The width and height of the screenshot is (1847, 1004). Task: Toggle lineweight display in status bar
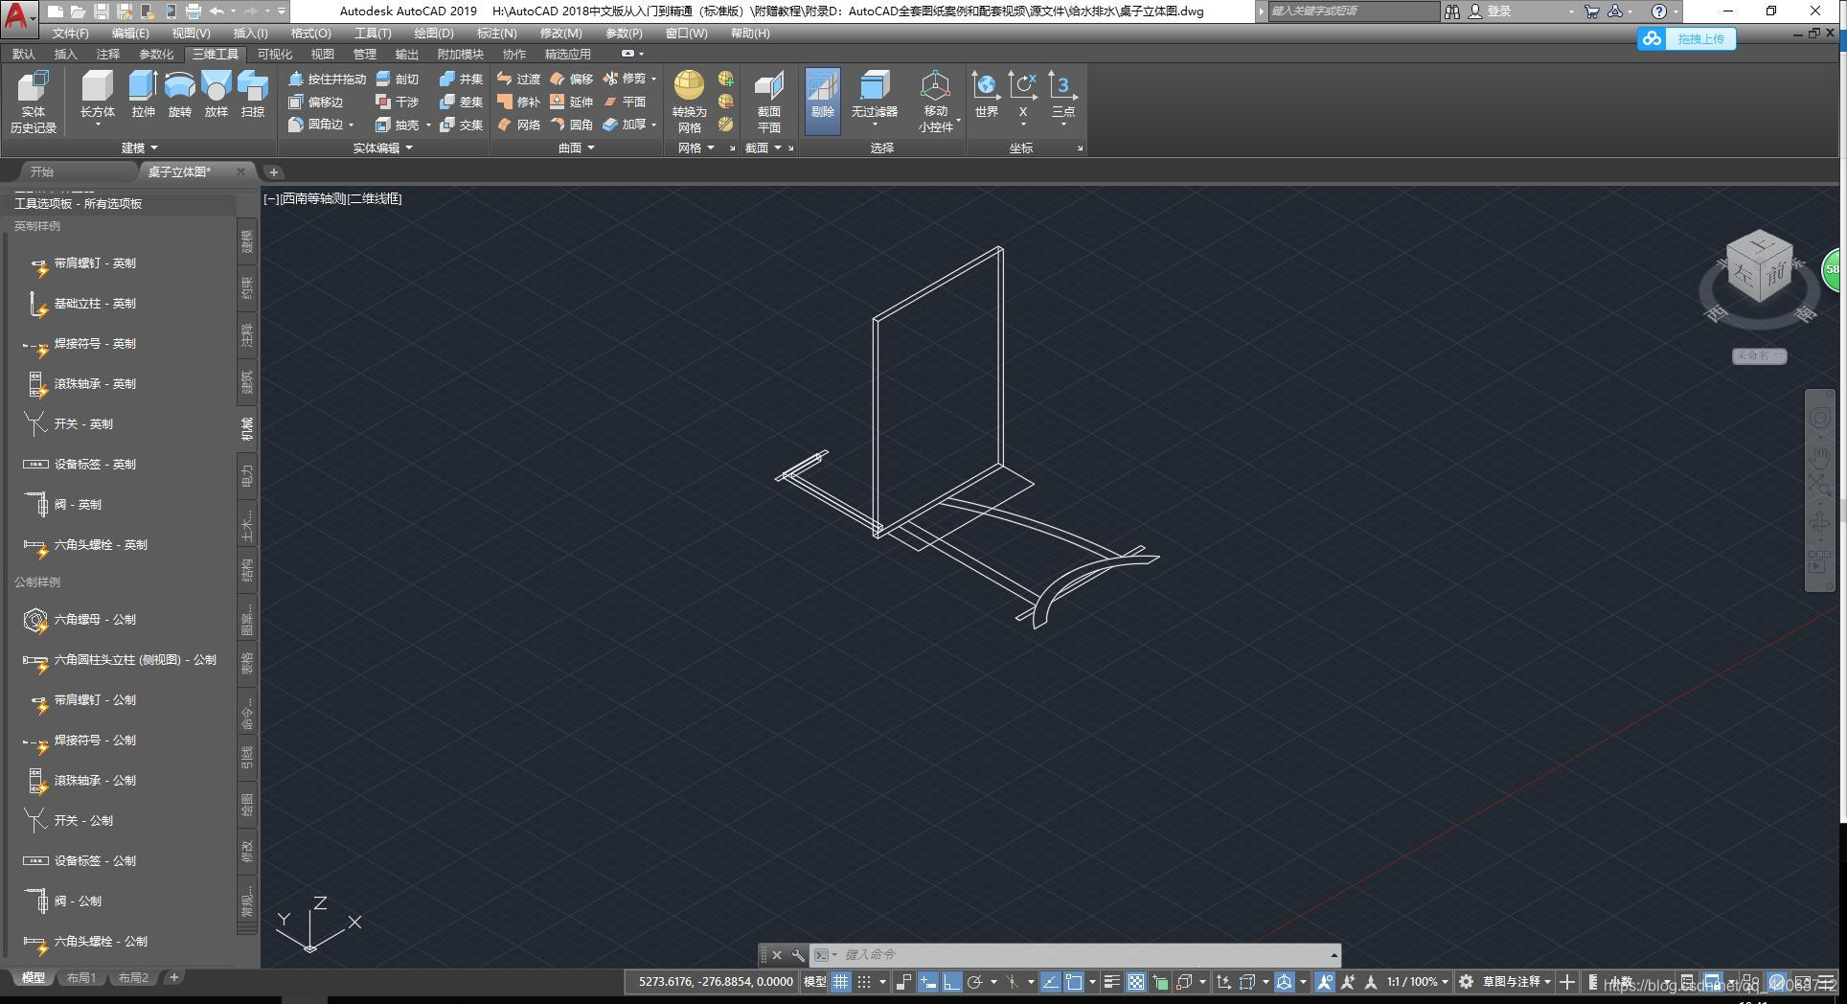[x=1111, y=982]
